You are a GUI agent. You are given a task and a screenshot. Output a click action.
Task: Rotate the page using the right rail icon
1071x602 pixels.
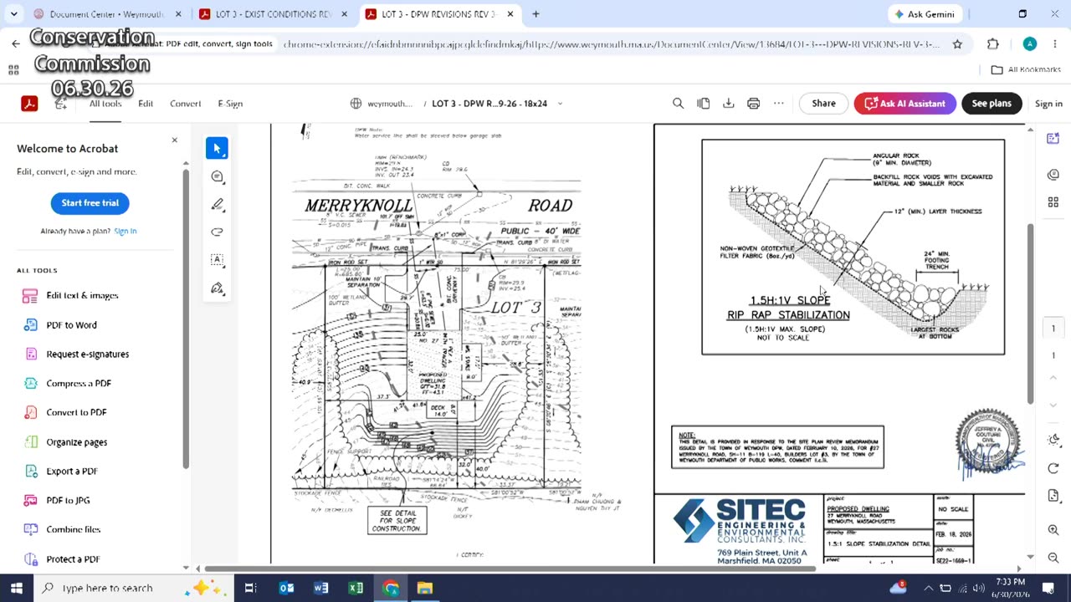[x=1053, y=468]
